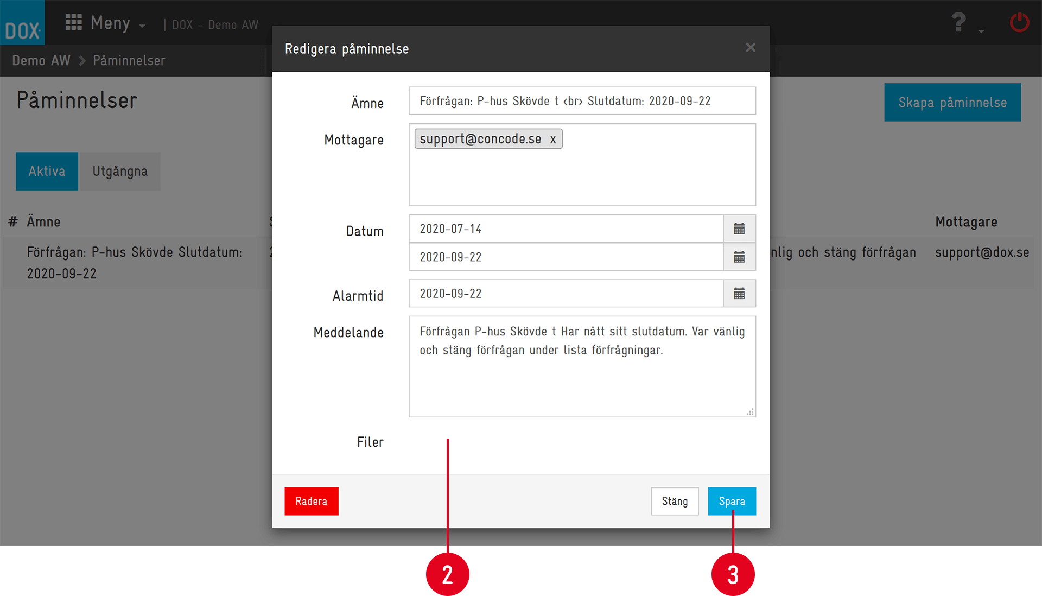Close the Redigera påminnelse dialog with X
Viewport: 1042px width, 596px height.
pos(751,48)
